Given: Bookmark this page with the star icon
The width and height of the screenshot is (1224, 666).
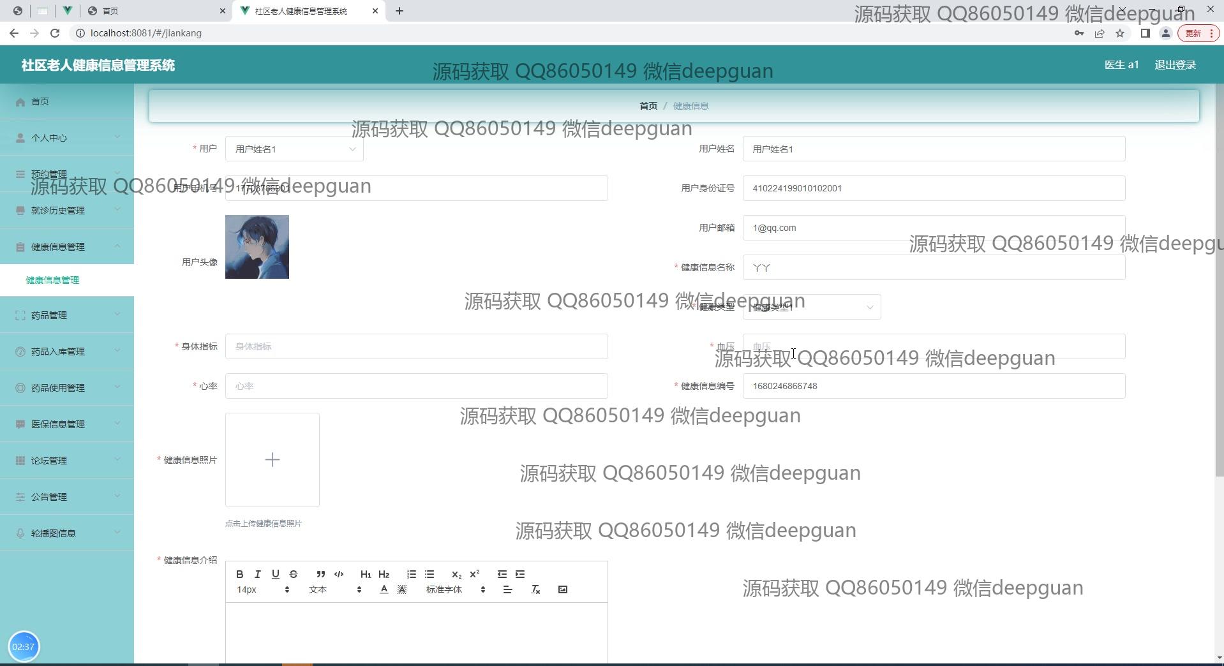Looking at the screenshot, I should 1119,33.
